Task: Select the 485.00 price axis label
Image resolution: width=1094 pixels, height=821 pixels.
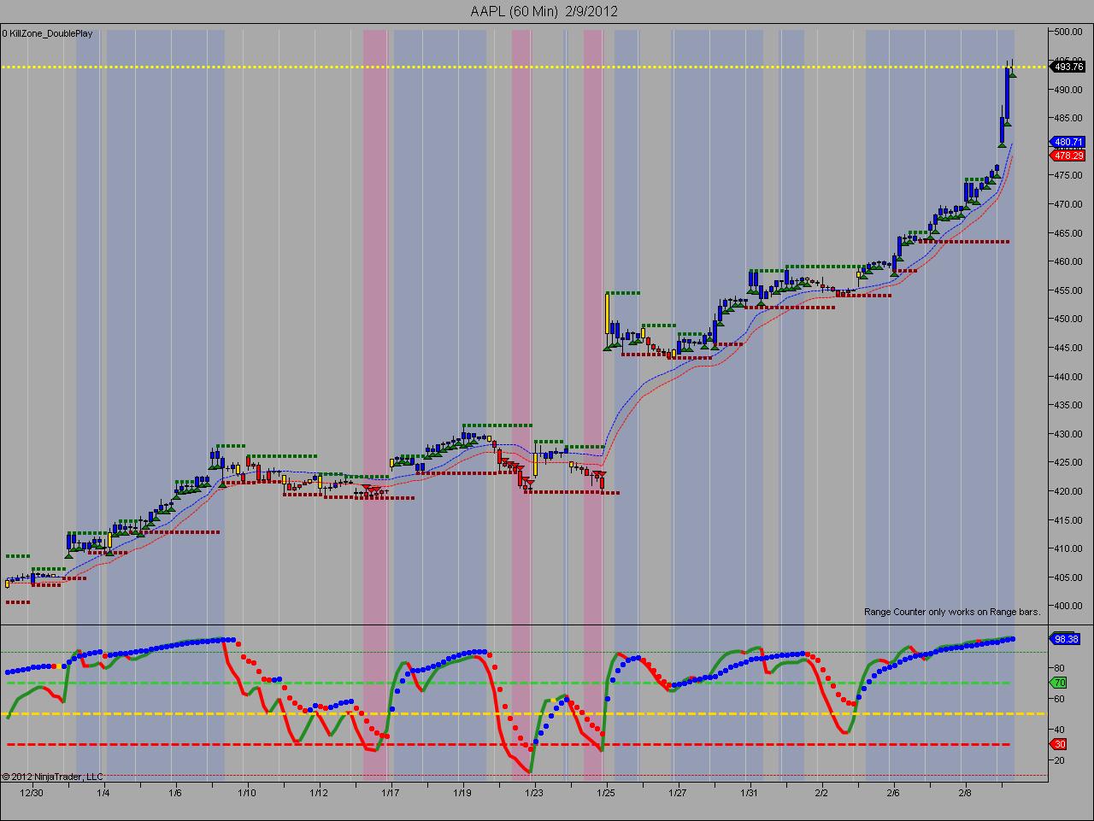Action: click(1068, 118)
